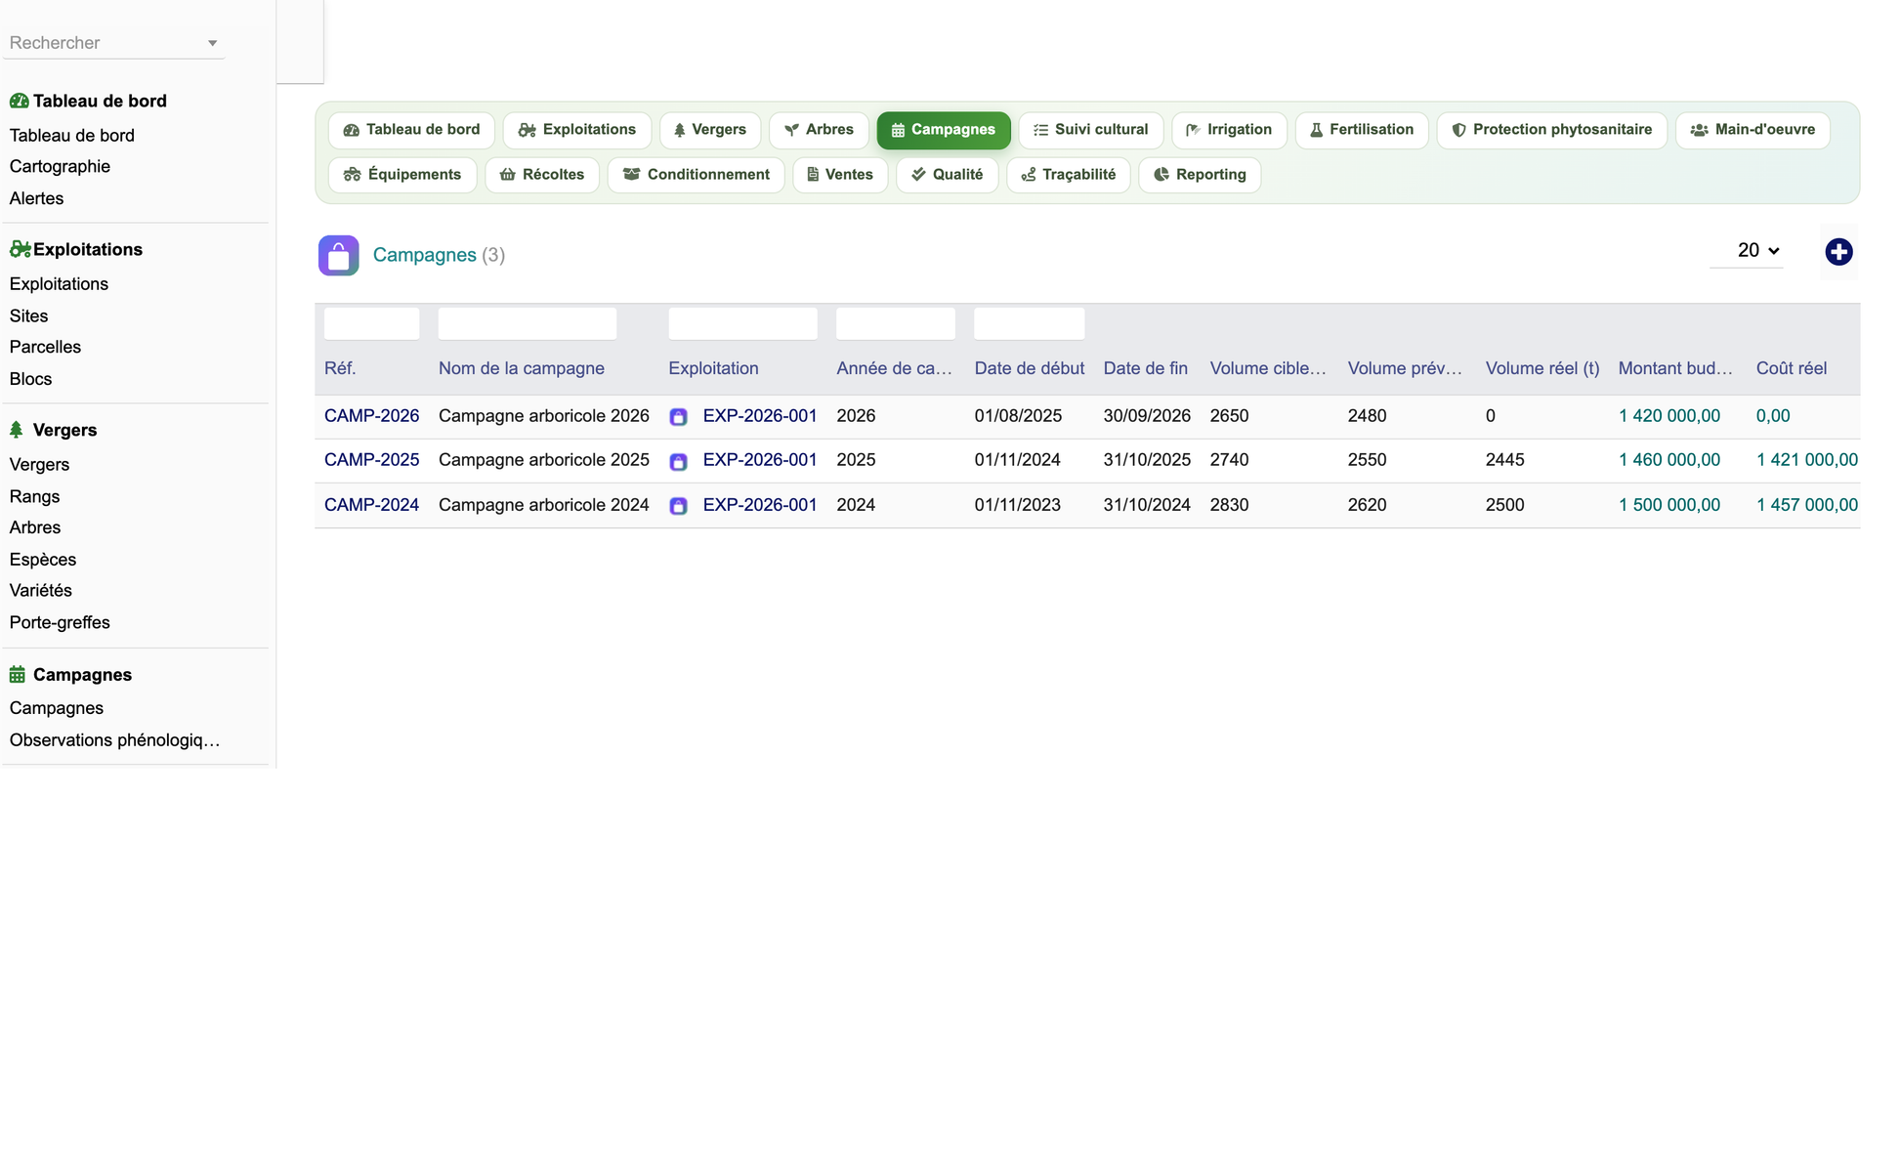This screenshot has width=1901, height=1176.
Task: Go to the Traçabilité tab
Action: coord(1069,175)
